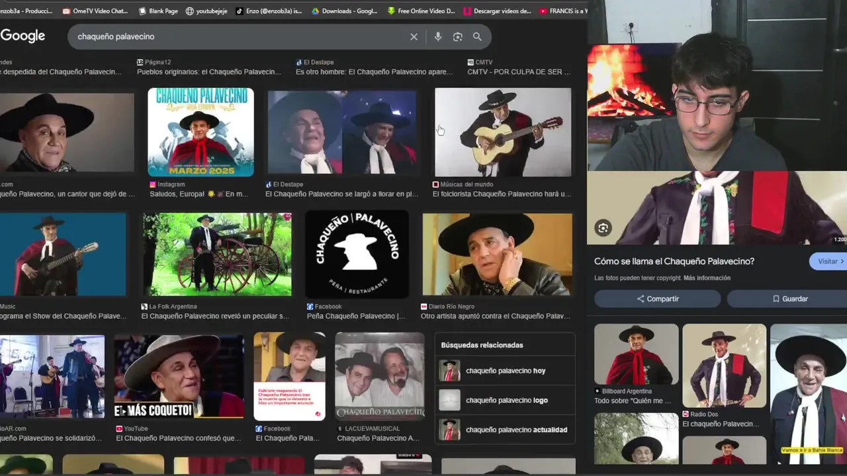
Task: Switch to the 'OmeTV Video Chat' browser tab
Action: [x=95, y=11]
